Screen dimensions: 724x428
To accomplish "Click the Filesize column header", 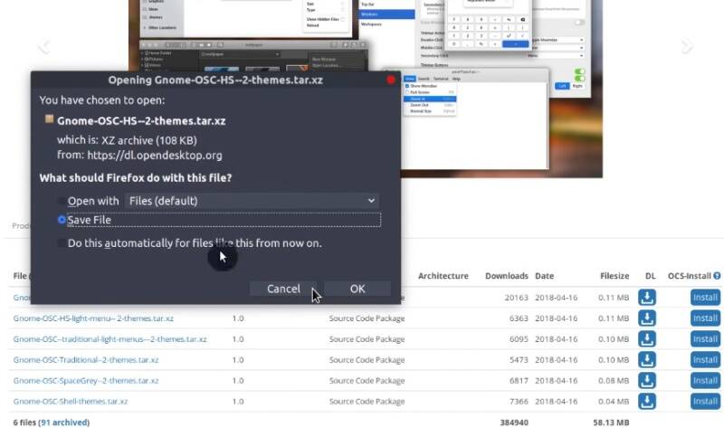I will (614, 276).
